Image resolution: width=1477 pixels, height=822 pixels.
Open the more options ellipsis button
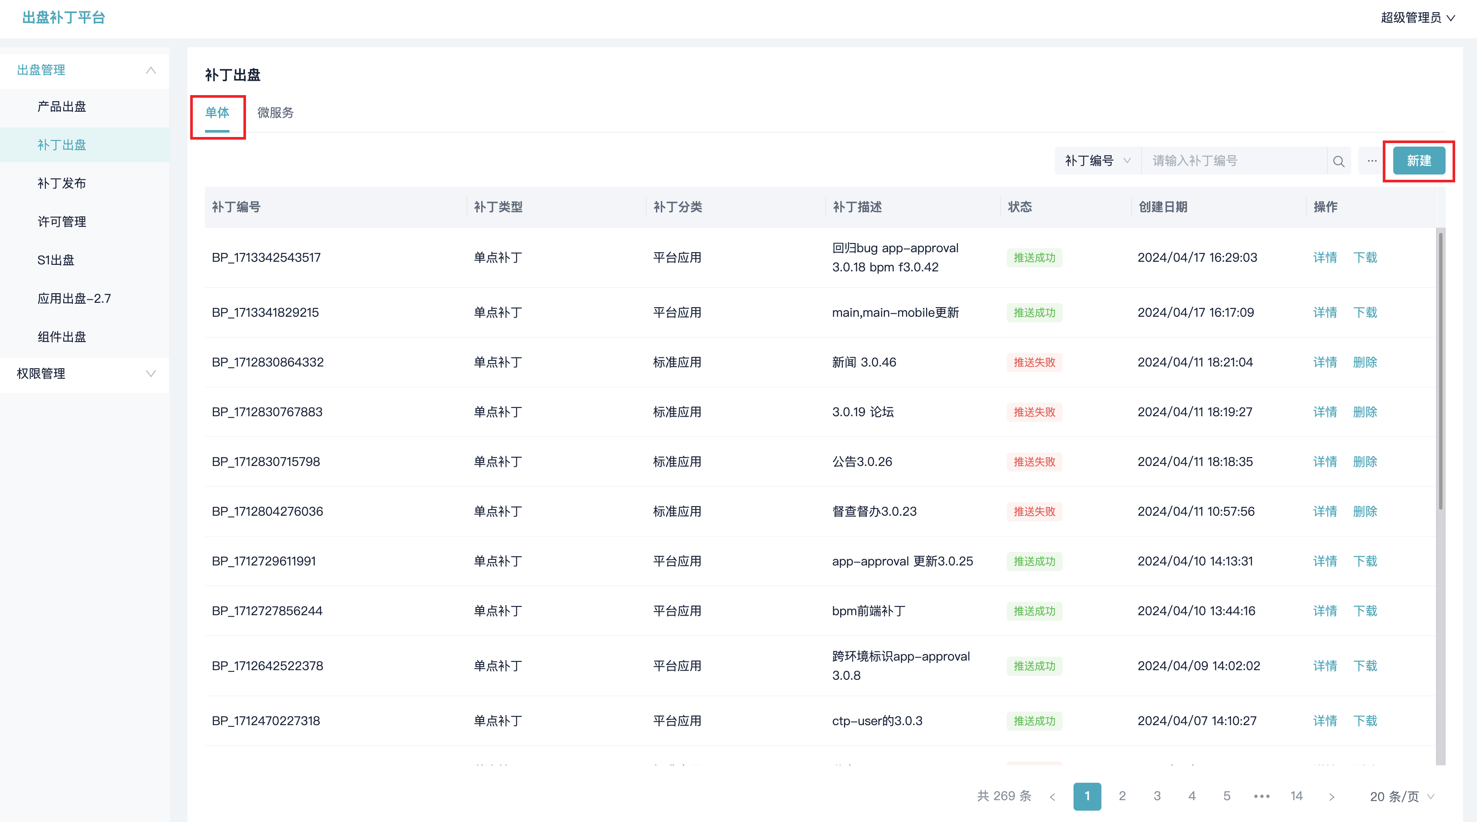click(1371, 161)
